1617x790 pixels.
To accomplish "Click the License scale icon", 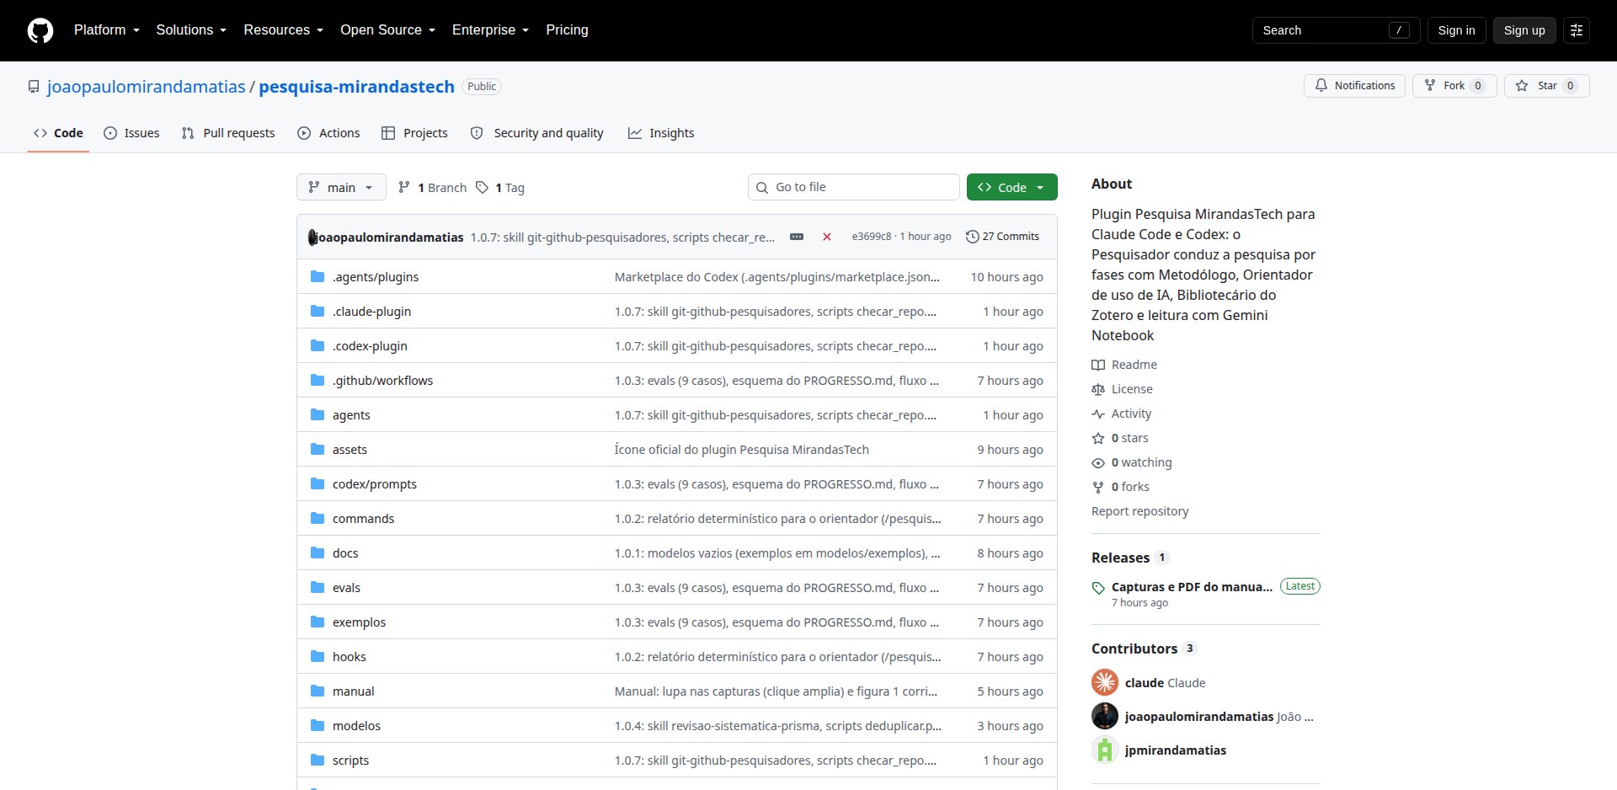I will coord(1098,389).
